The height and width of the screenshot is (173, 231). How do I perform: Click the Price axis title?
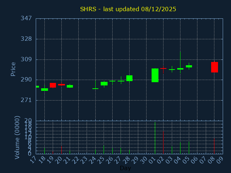pos(13,69)
